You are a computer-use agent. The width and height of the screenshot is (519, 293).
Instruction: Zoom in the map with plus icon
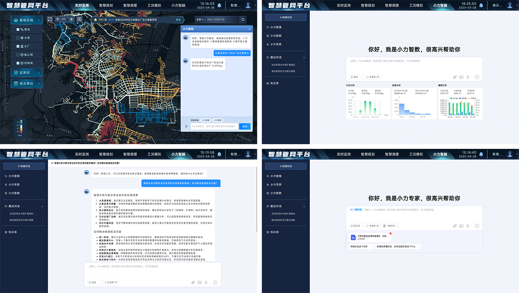tap(57, 20)
